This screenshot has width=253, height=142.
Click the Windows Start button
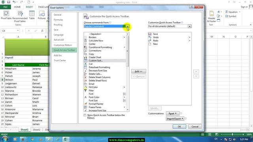tap(5, 139)
